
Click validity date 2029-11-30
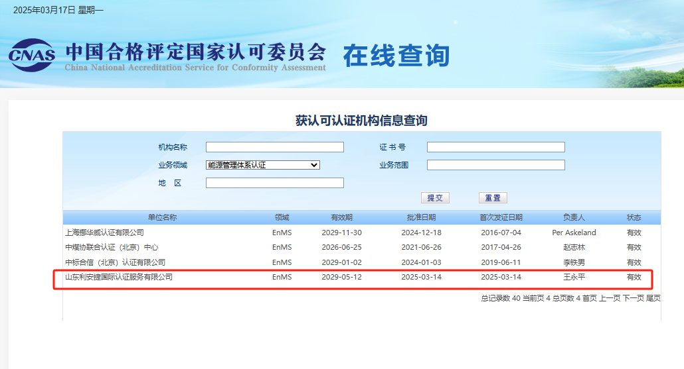[x=341, y=233]
